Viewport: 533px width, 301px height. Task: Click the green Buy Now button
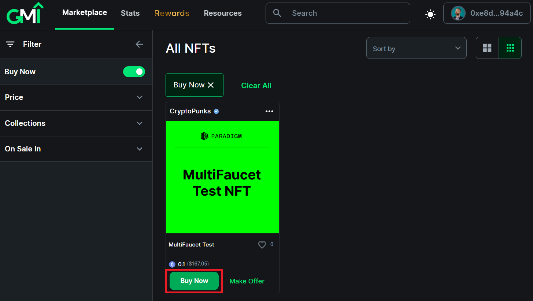tap(194, 281)
